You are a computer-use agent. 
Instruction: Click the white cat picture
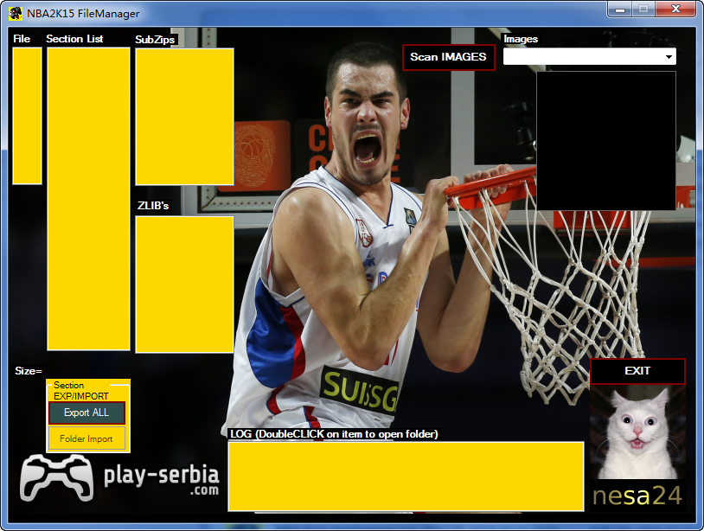(637, 432)
